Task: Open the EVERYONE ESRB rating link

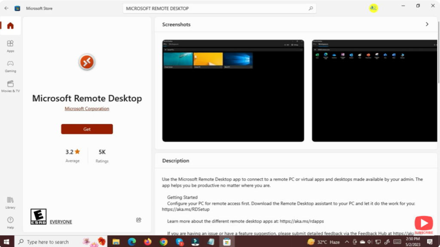Action: (61, 222)
